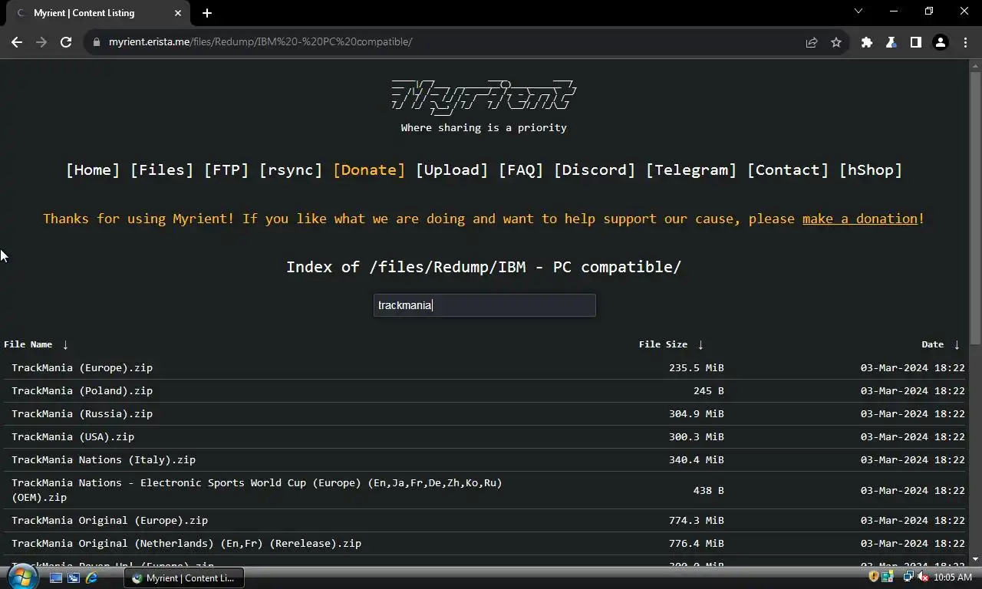
Task: Click Switch between windows quick launch icon
Action: click(74, 577)
